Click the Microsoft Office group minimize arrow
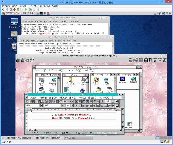 coord(56,75)
